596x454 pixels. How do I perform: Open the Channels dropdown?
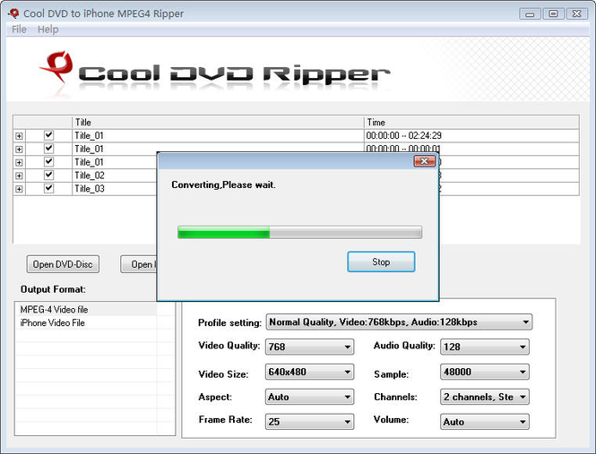[x=485, y=397]
